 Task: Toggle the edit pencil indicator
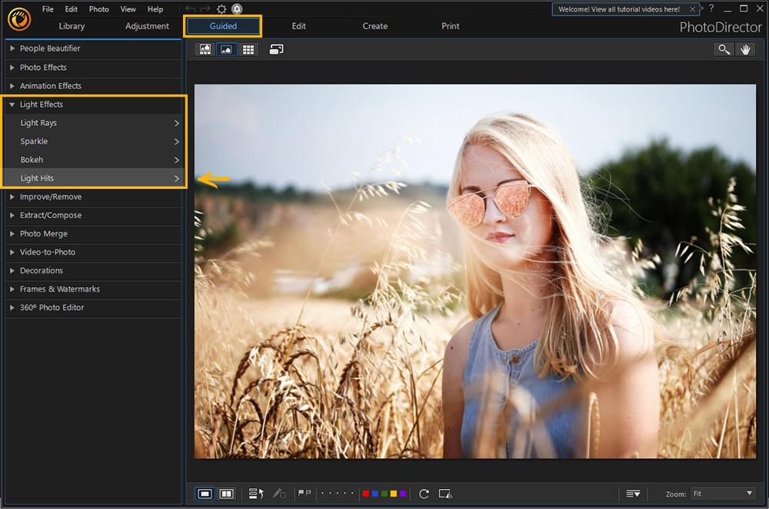coord(278,494)
